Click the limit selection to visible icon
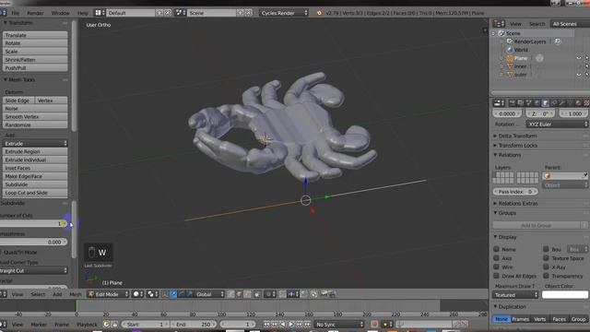The image size is (590, 332). [x=257, y=294]
